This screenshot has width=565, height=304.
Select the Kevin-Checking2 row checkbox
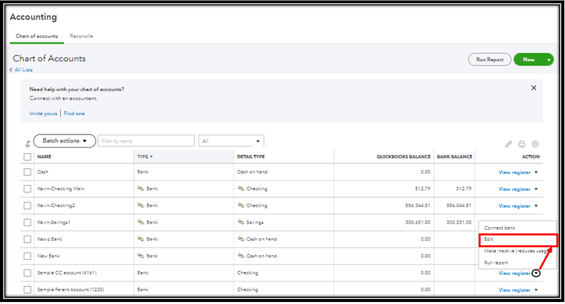click(28, 206)
